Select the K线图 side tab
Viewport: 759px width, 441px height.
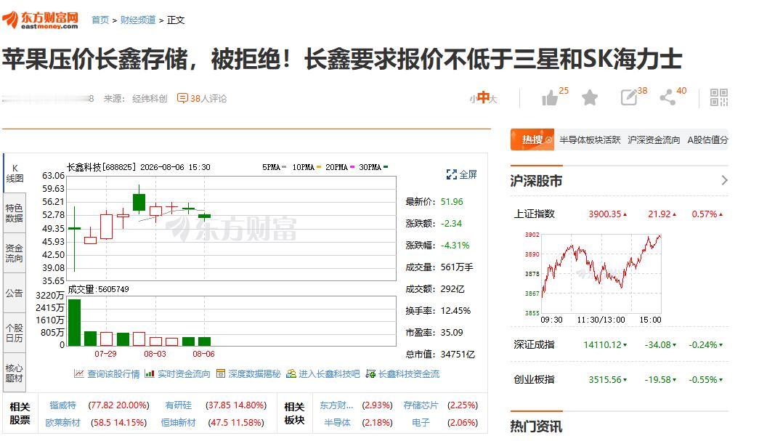pyautogui.click(x=15, y=174)
